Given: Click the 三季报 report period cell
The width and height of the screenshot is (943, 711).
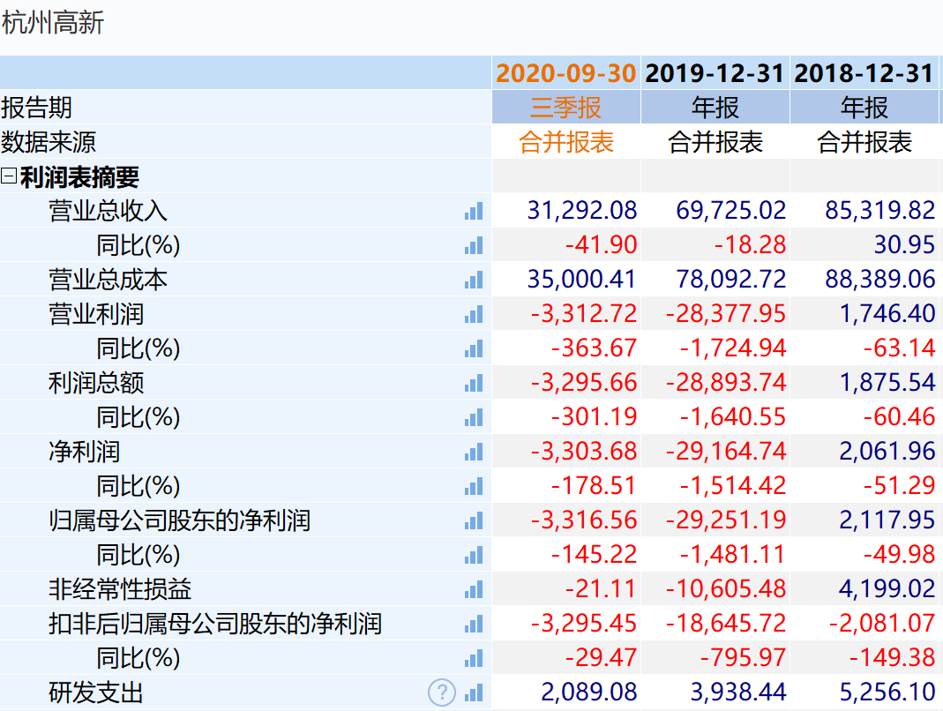Looking at the screenshot, I should (565, 108).
